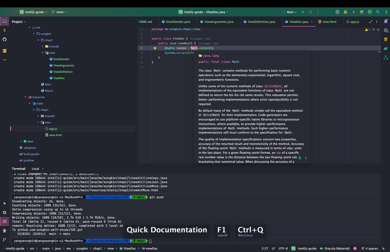Click the intention light bulb on line 5

[155, 48]
